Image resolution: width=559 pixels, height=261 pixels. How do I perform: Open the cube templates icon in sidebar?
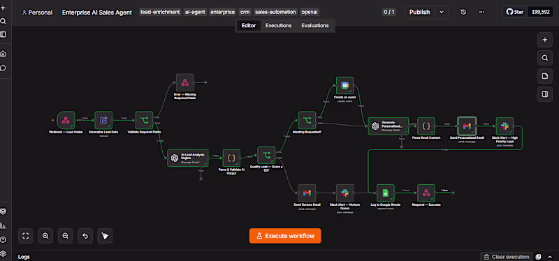point(3,211)
